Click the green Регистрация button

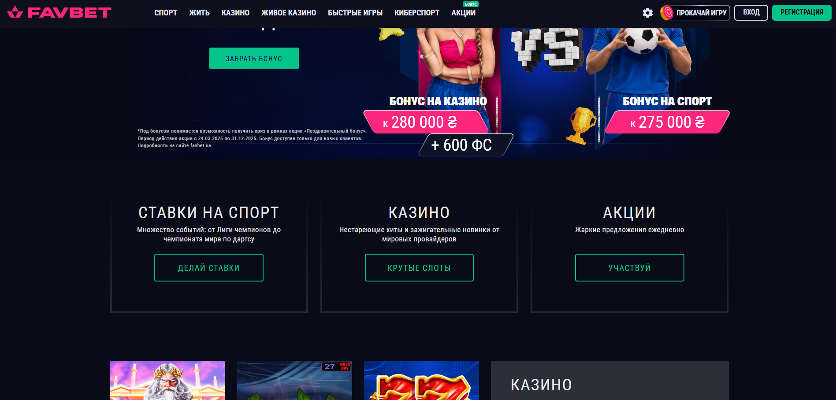coord(802,12)
